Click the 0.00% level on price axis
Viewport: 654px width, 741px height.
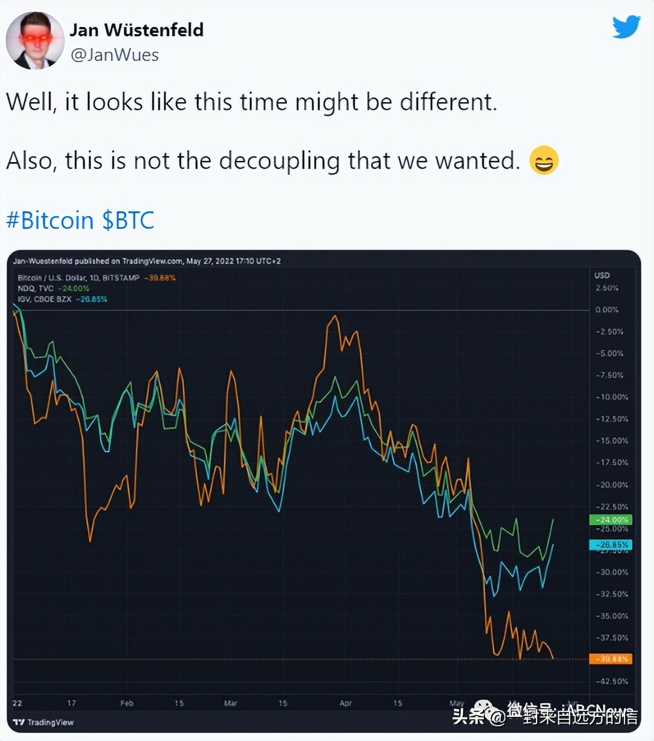[x=607, y=310]
